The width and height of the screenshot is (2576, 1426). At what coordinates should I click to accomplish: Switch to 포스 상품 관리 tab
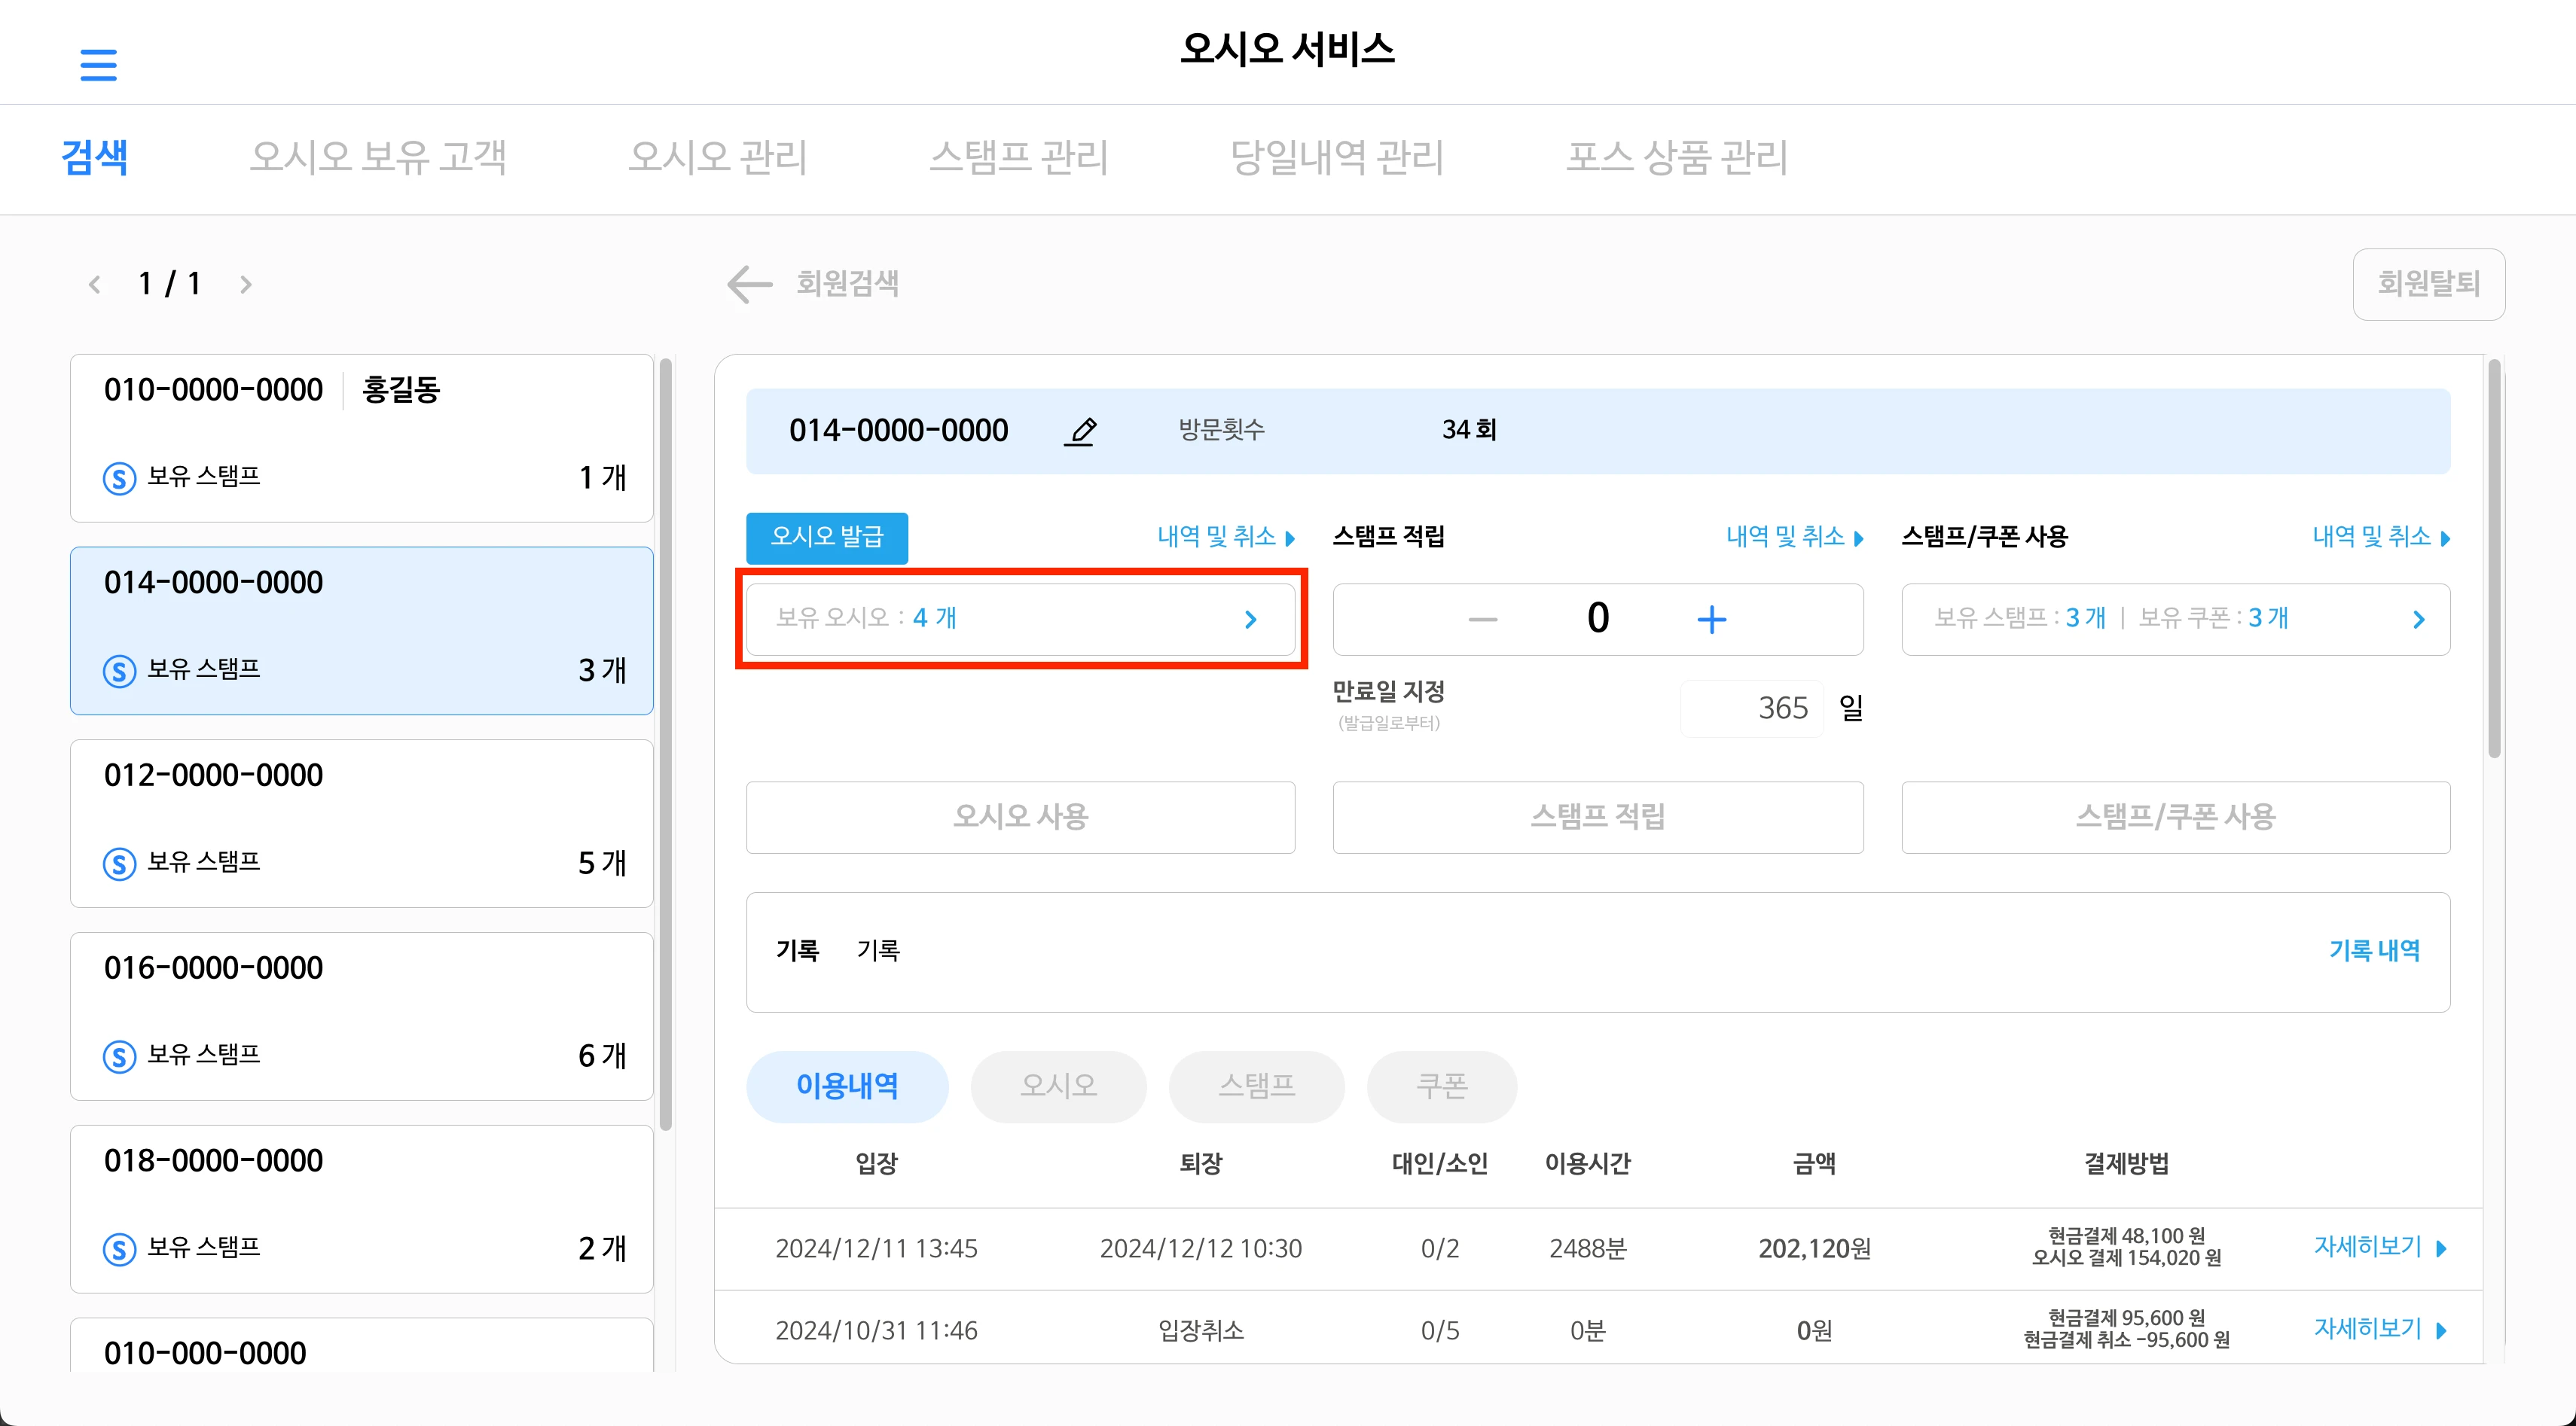[1677, 158]
